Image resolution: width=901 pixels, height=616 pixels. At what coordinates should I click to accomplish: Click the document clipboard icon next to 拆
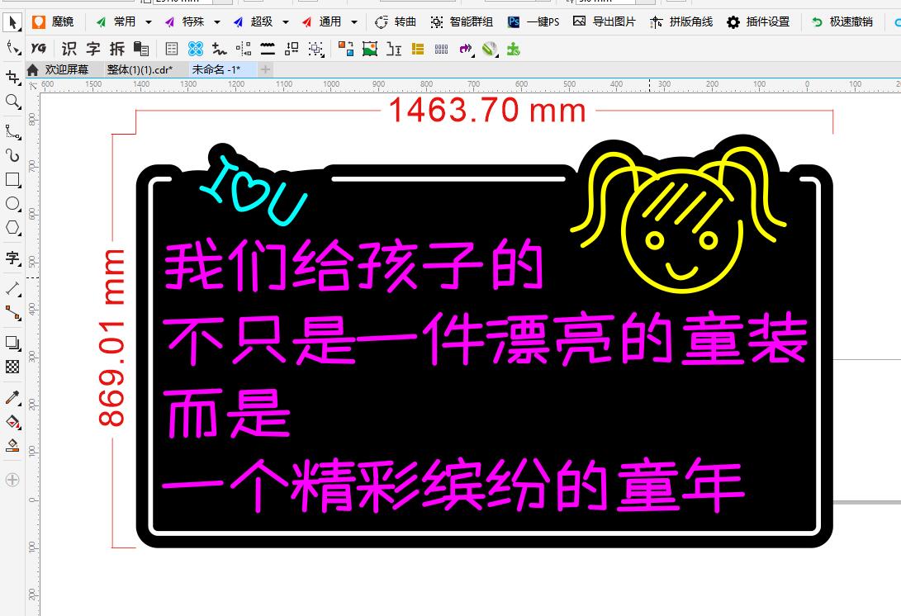tap(140, 49)
